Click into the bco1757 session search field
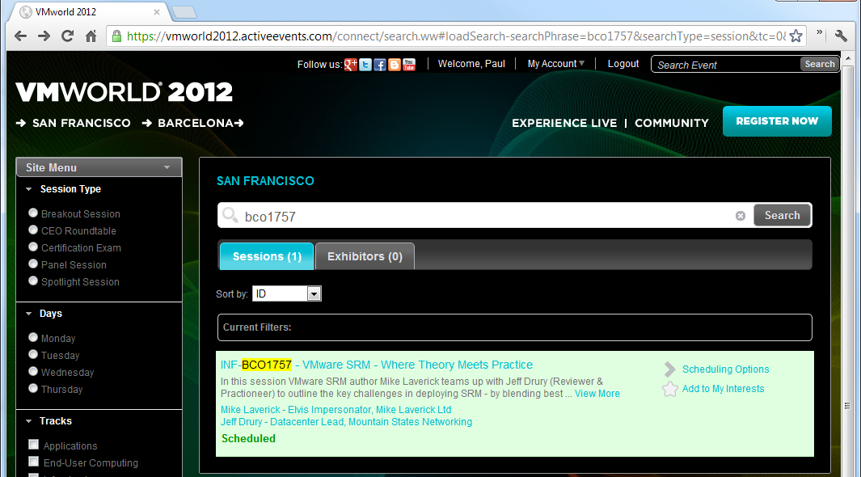This screenshot has height=477, width=861. pos(486,216)
